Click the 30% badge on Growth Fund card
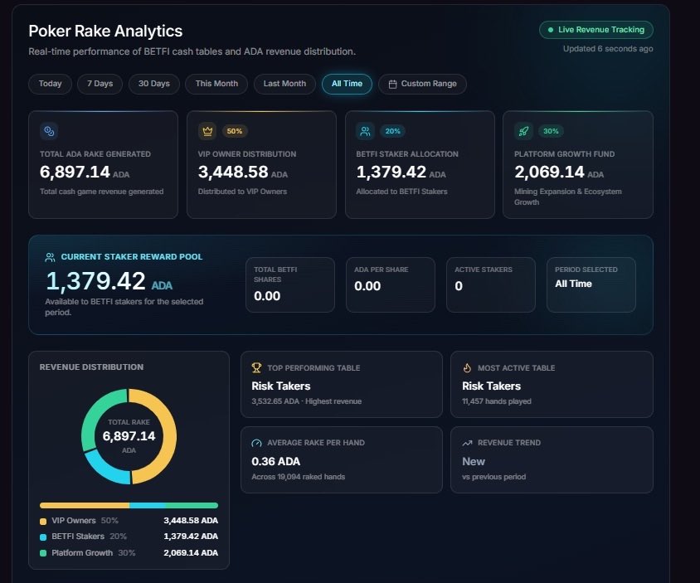The height and width of the screenshot is (583, 700). coord(551,131)
